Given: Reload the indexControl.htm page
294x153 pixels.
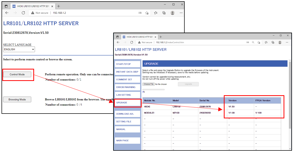Looking at the screenshot, I should coord(132,42).
